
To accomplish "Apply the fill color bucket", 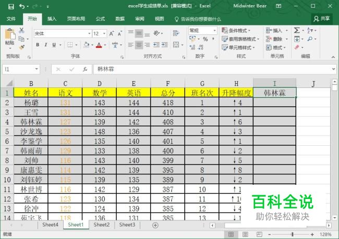I will click(x=86, y=45).
